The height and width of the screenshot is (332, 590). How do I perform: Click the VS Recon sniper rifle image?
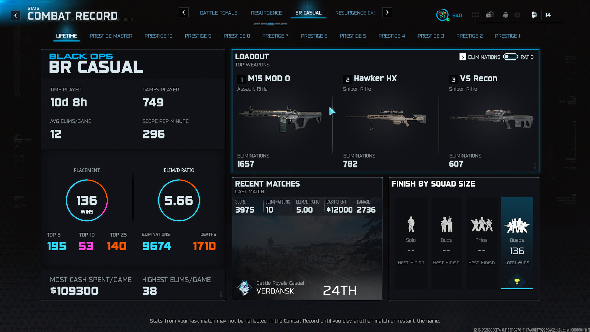(x=492, y=120)
